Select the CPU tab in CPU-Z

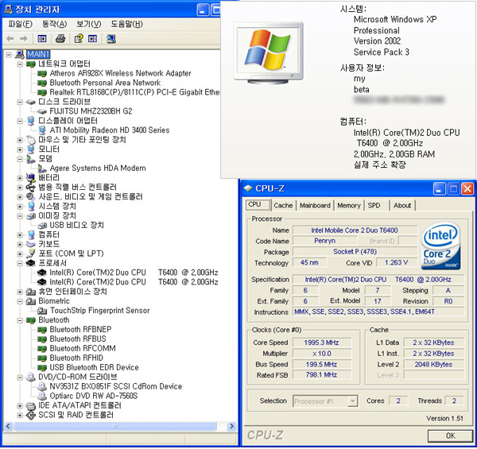coord(258,204)
